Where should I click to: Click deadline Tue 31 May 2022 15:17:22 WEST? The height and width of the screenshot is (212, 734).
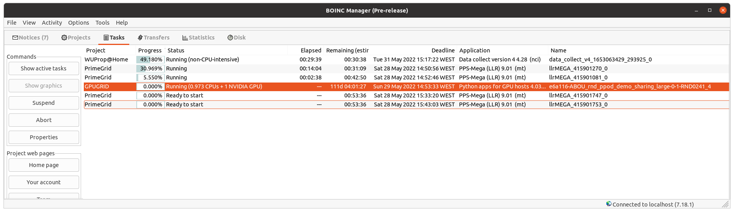point(414,59)
